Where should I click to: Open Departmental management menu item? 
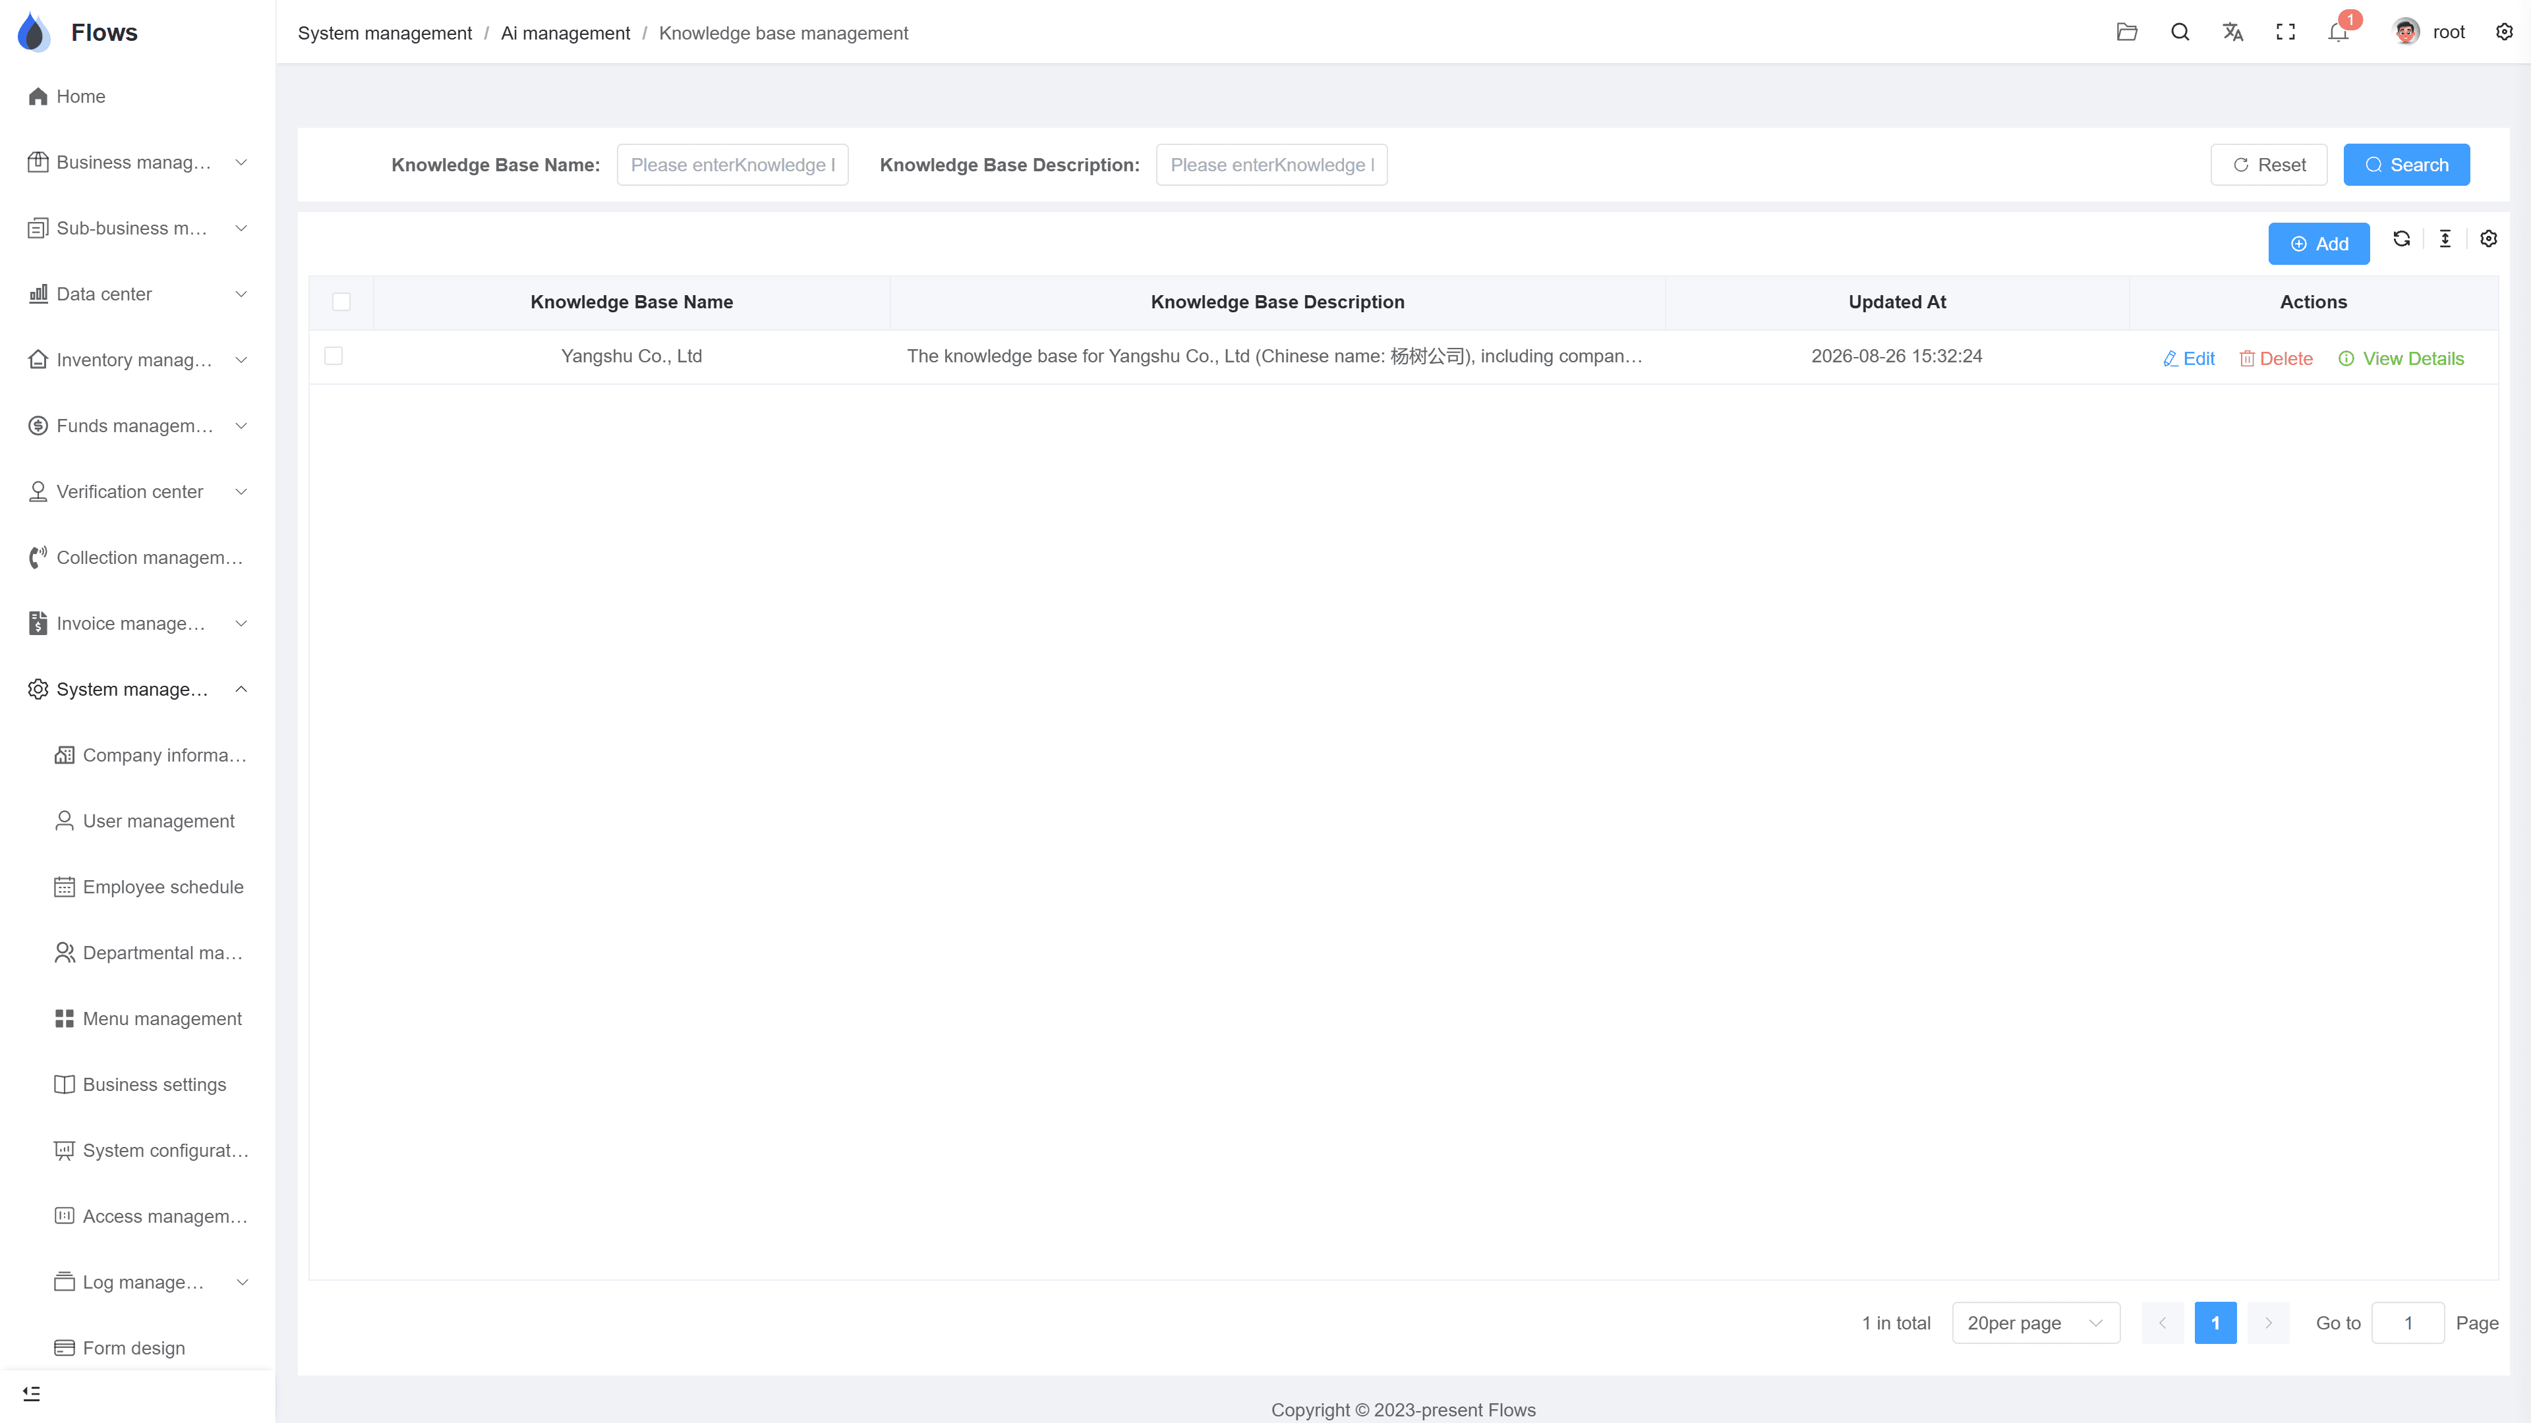click(x=138, y=953)
